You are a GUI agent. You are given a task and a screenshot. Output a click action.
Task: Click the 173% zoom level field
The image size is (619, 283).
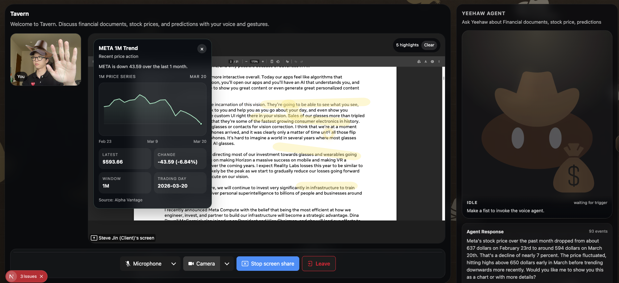point(255,62)
